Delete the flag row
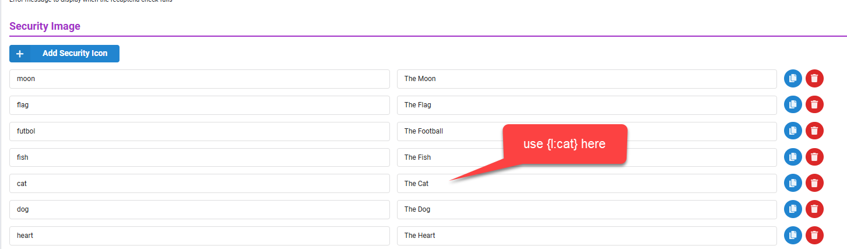Screen dimensions: 847x249 [815, 105]
